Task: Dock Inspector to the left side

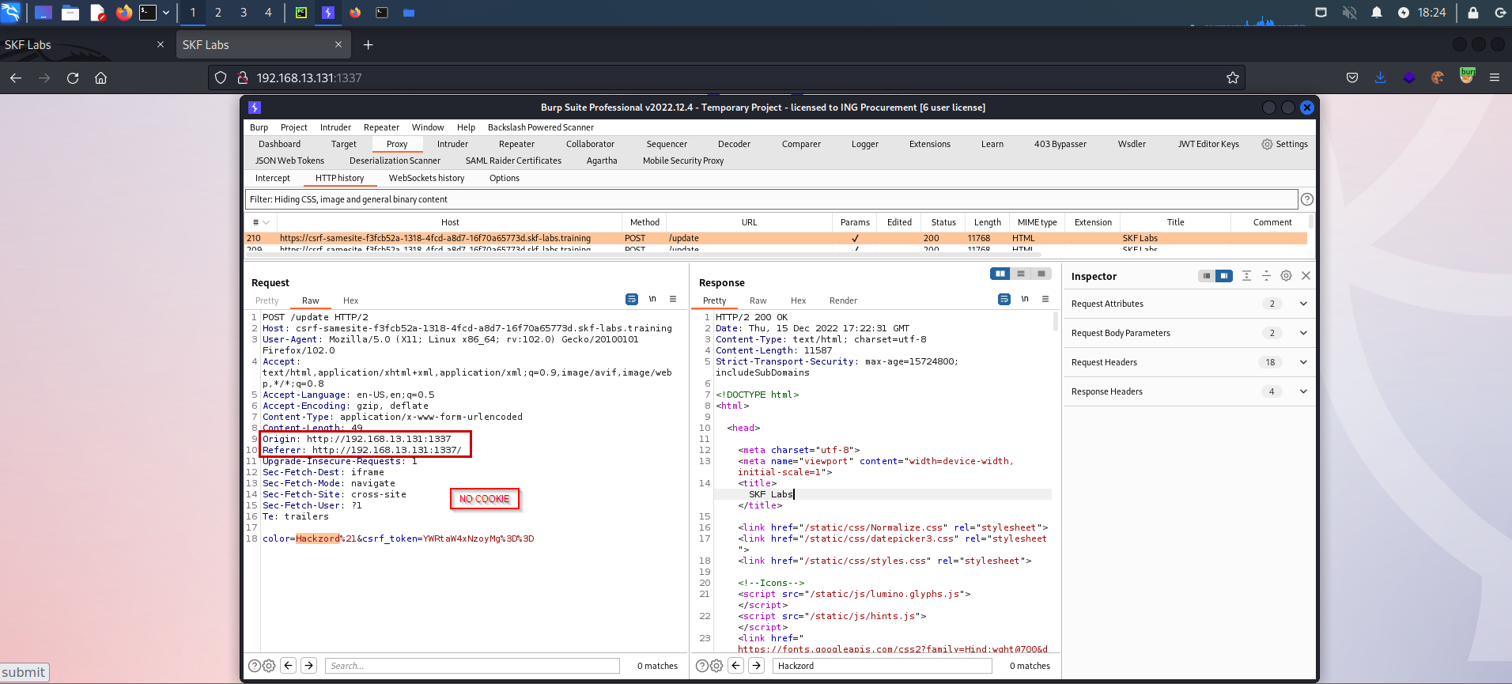Action: coord(1207,276)
